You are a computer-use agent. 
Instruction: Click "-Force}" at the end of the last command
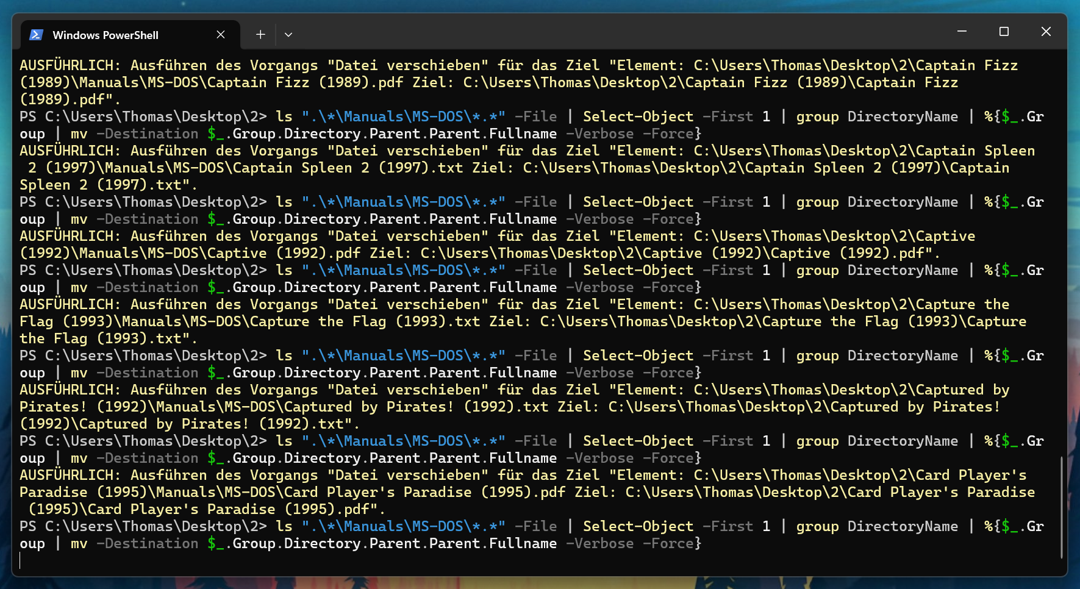coord(672,543)
